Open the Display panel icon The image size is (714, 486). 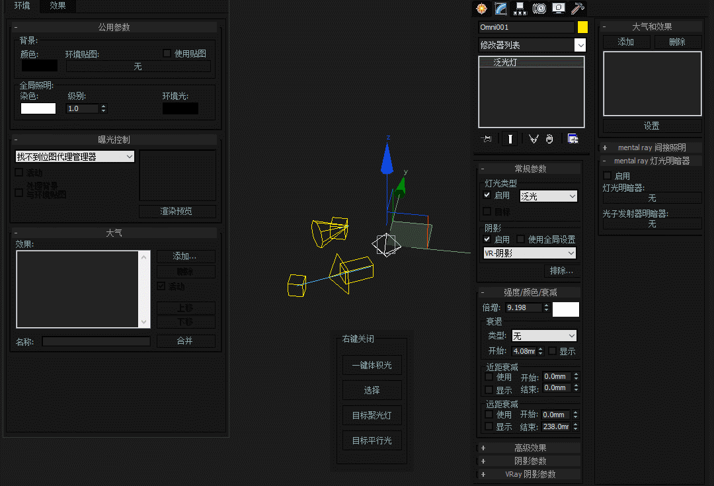point(558,8)
